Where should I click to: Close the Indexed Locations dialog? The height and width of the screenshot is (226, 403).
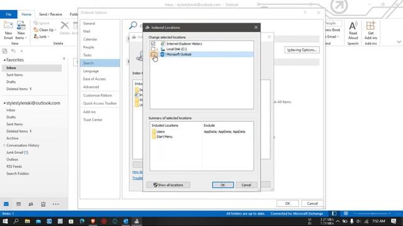256,28
